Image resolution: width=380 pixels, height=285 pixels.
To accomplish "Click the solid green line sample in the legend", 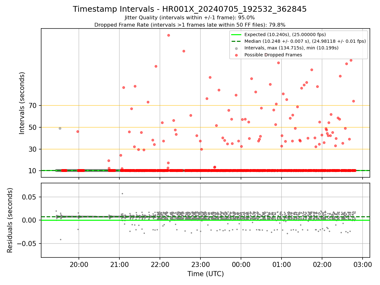I will [236, 35].
